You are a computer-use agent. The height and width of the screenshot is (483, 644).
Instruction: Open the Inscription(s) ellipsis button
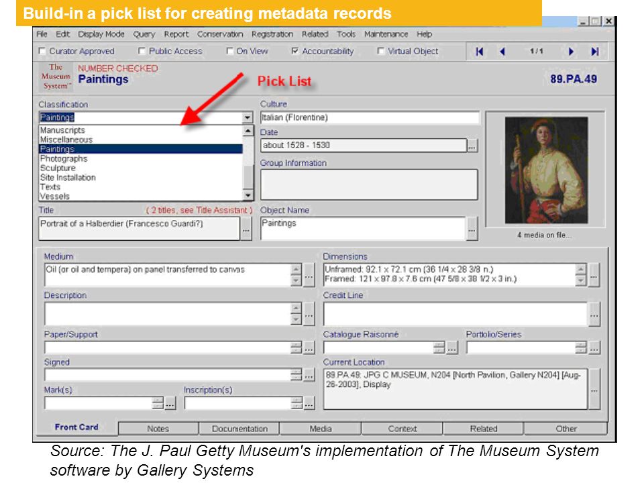pos(309,403)
